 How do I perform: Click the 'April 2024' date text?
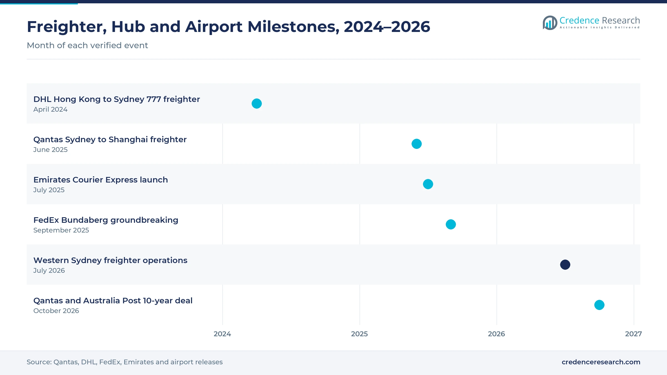click(50, 109)
